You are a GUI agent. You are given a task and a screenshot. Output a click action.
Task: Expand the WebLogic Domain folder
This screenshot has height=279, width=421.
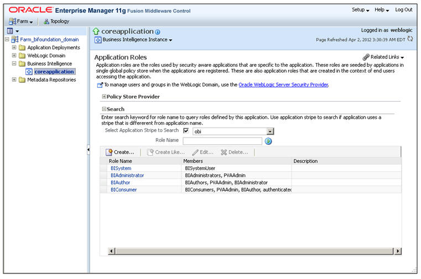14,55
